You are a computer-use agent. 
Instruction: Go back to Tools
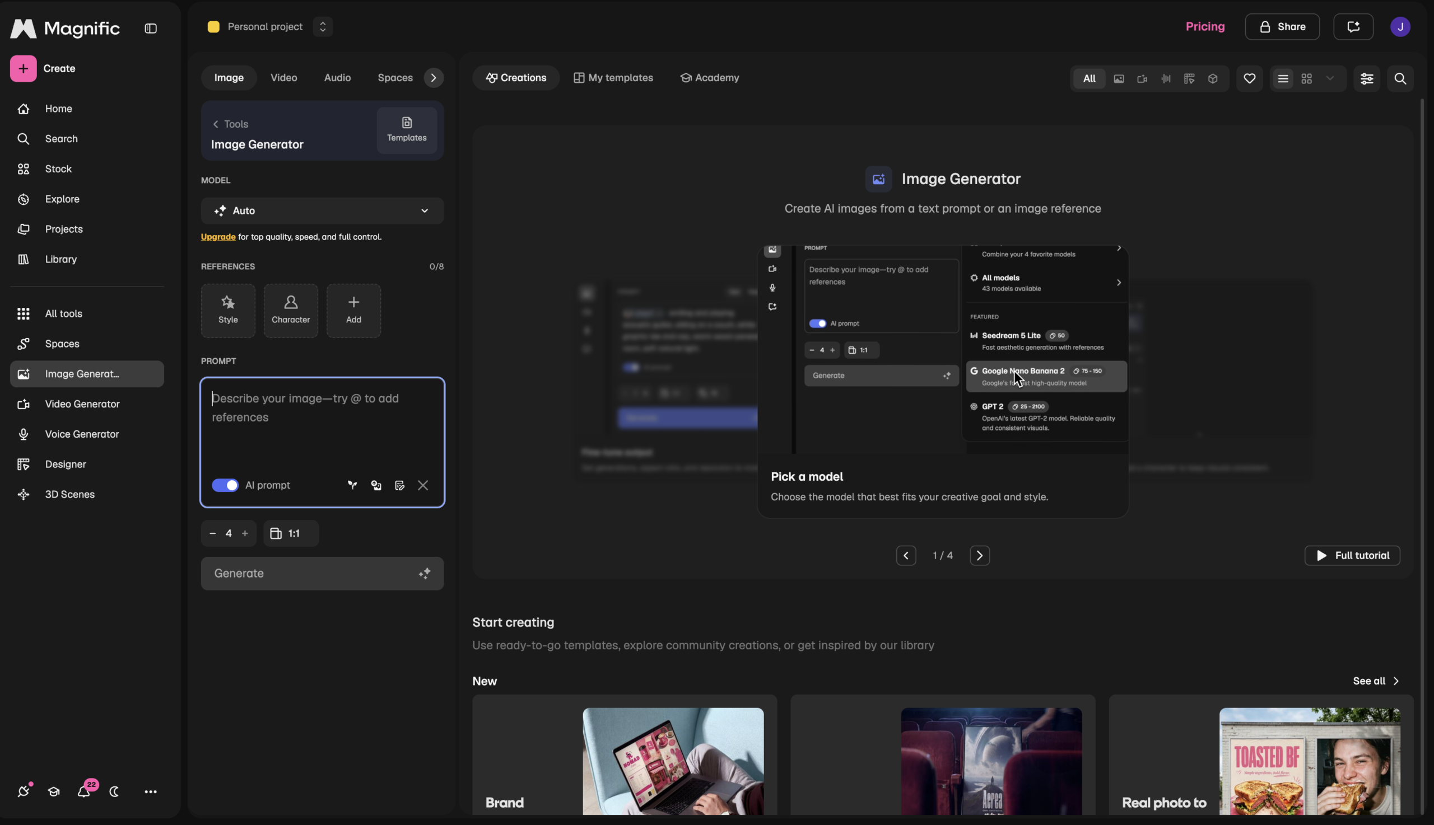tap(230, 124)
